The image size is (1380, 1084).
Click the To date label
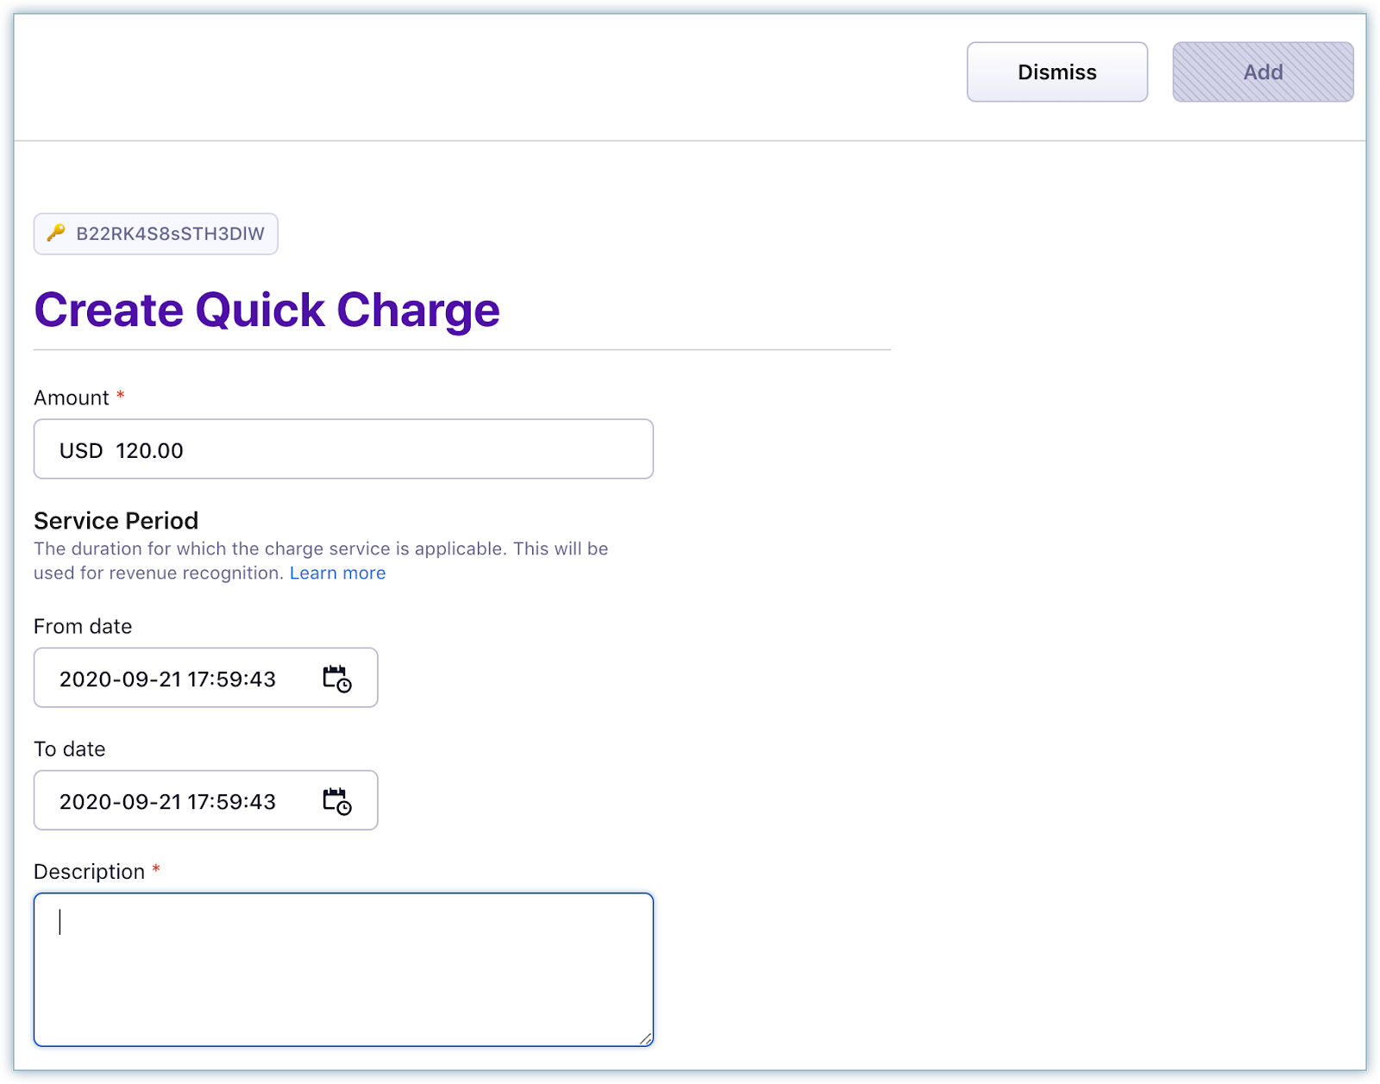pyautogui.click(x=70, y=749)
